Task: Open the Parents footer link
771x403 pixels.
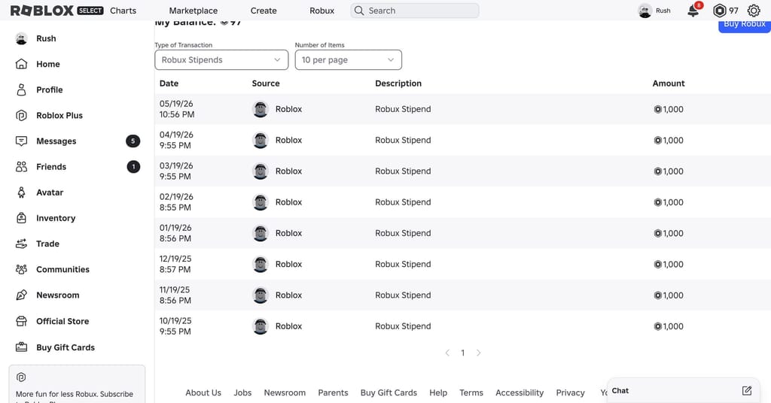Action: tap(333, 392)
